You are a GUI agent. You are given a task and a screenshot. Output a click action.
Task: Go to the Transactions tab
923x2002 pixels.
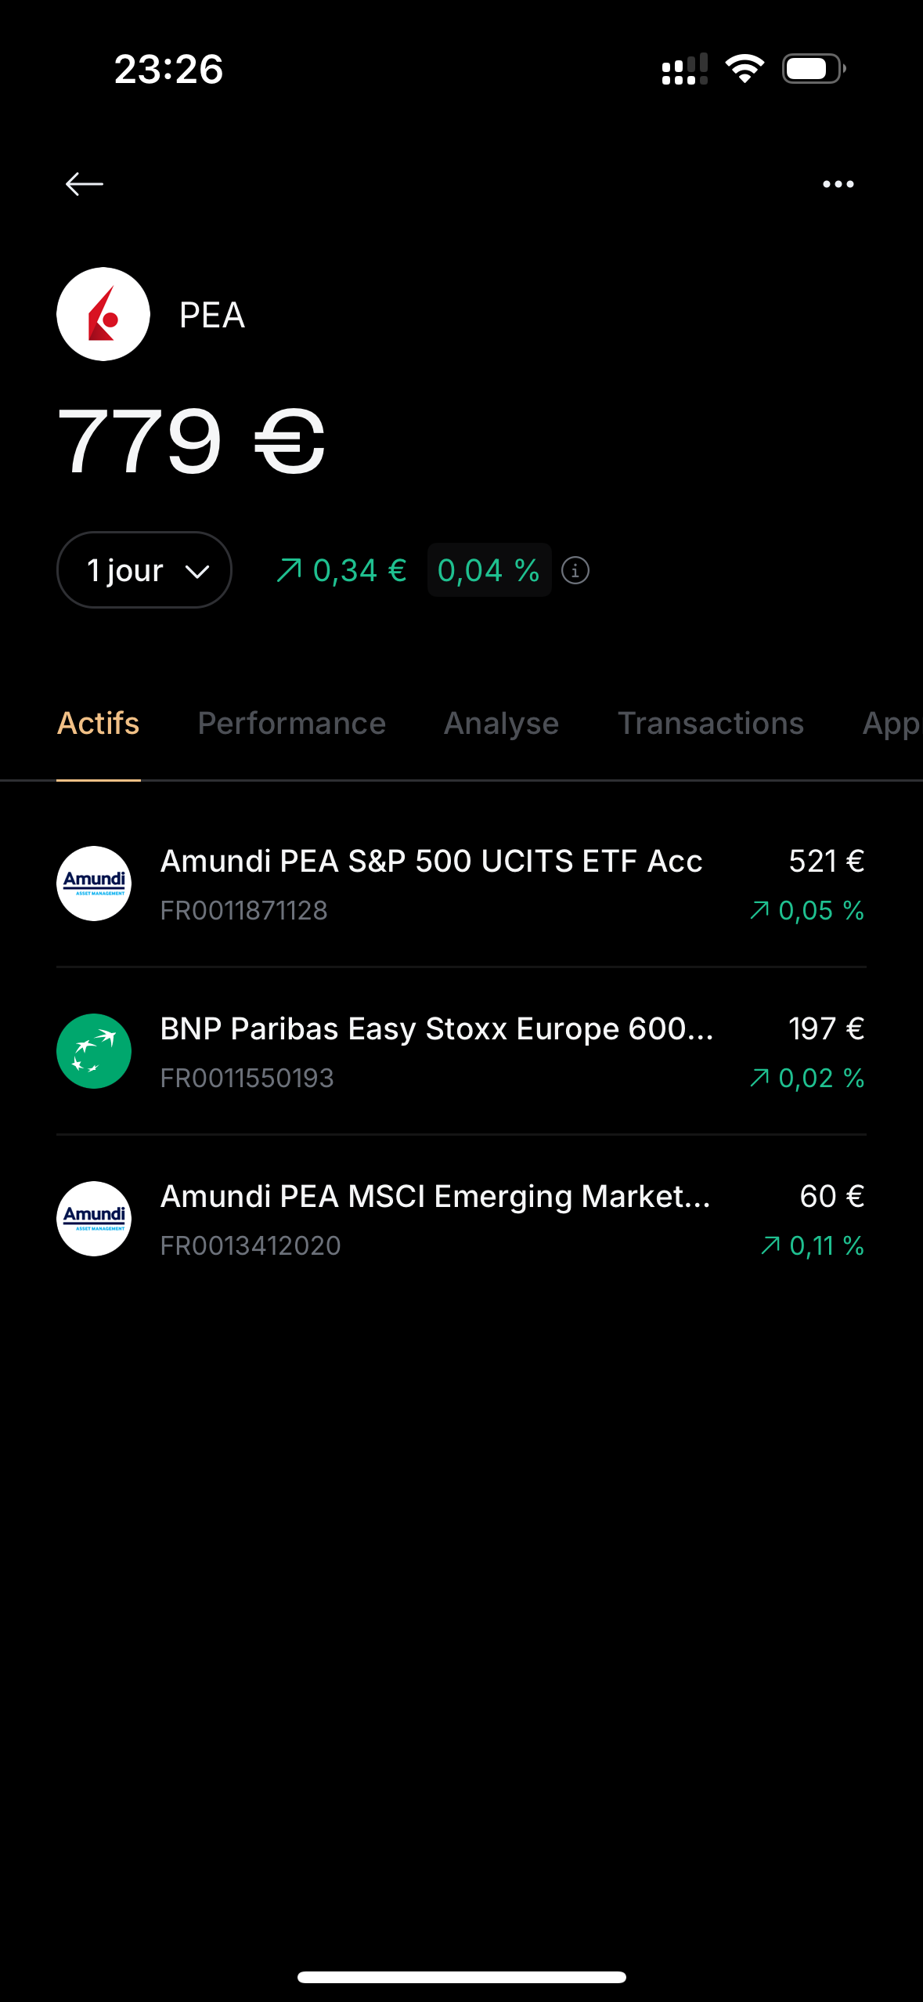point(710,724)
